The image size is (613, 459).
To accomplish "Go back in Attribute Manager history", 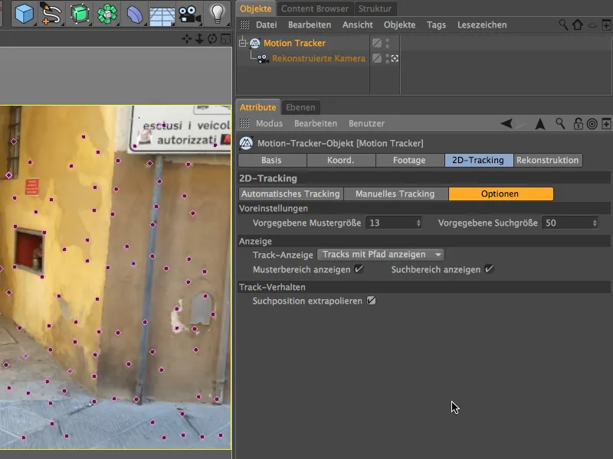I will tap(506, 124).
